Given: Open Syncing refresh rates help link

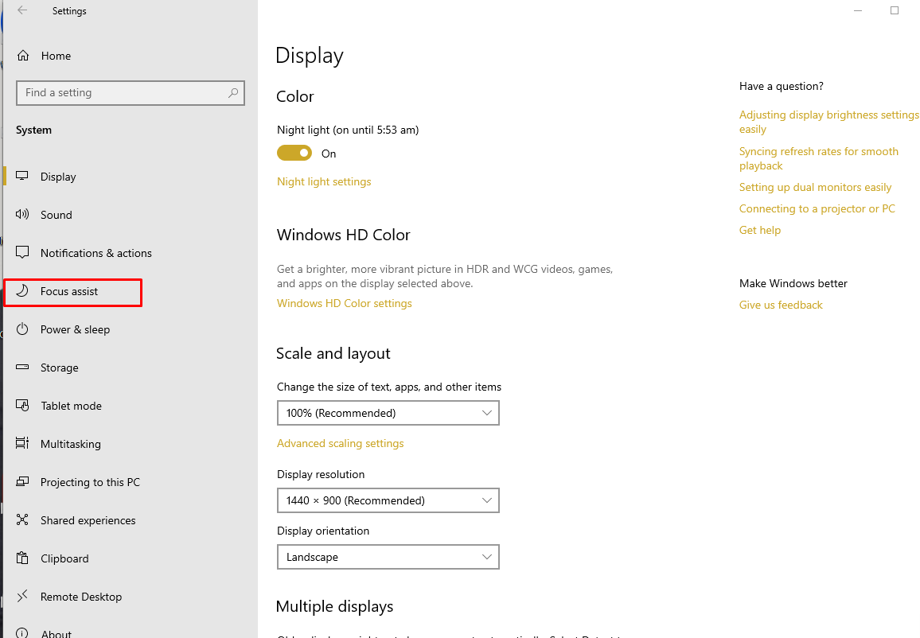Looking at the screenshot, I should 818,158.
